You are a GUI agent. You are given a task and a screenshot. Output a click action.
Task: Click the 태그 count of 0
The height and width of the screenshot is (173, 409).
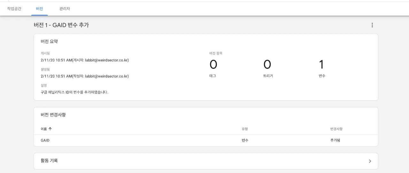pyautogui.click(x=213, y=65)
